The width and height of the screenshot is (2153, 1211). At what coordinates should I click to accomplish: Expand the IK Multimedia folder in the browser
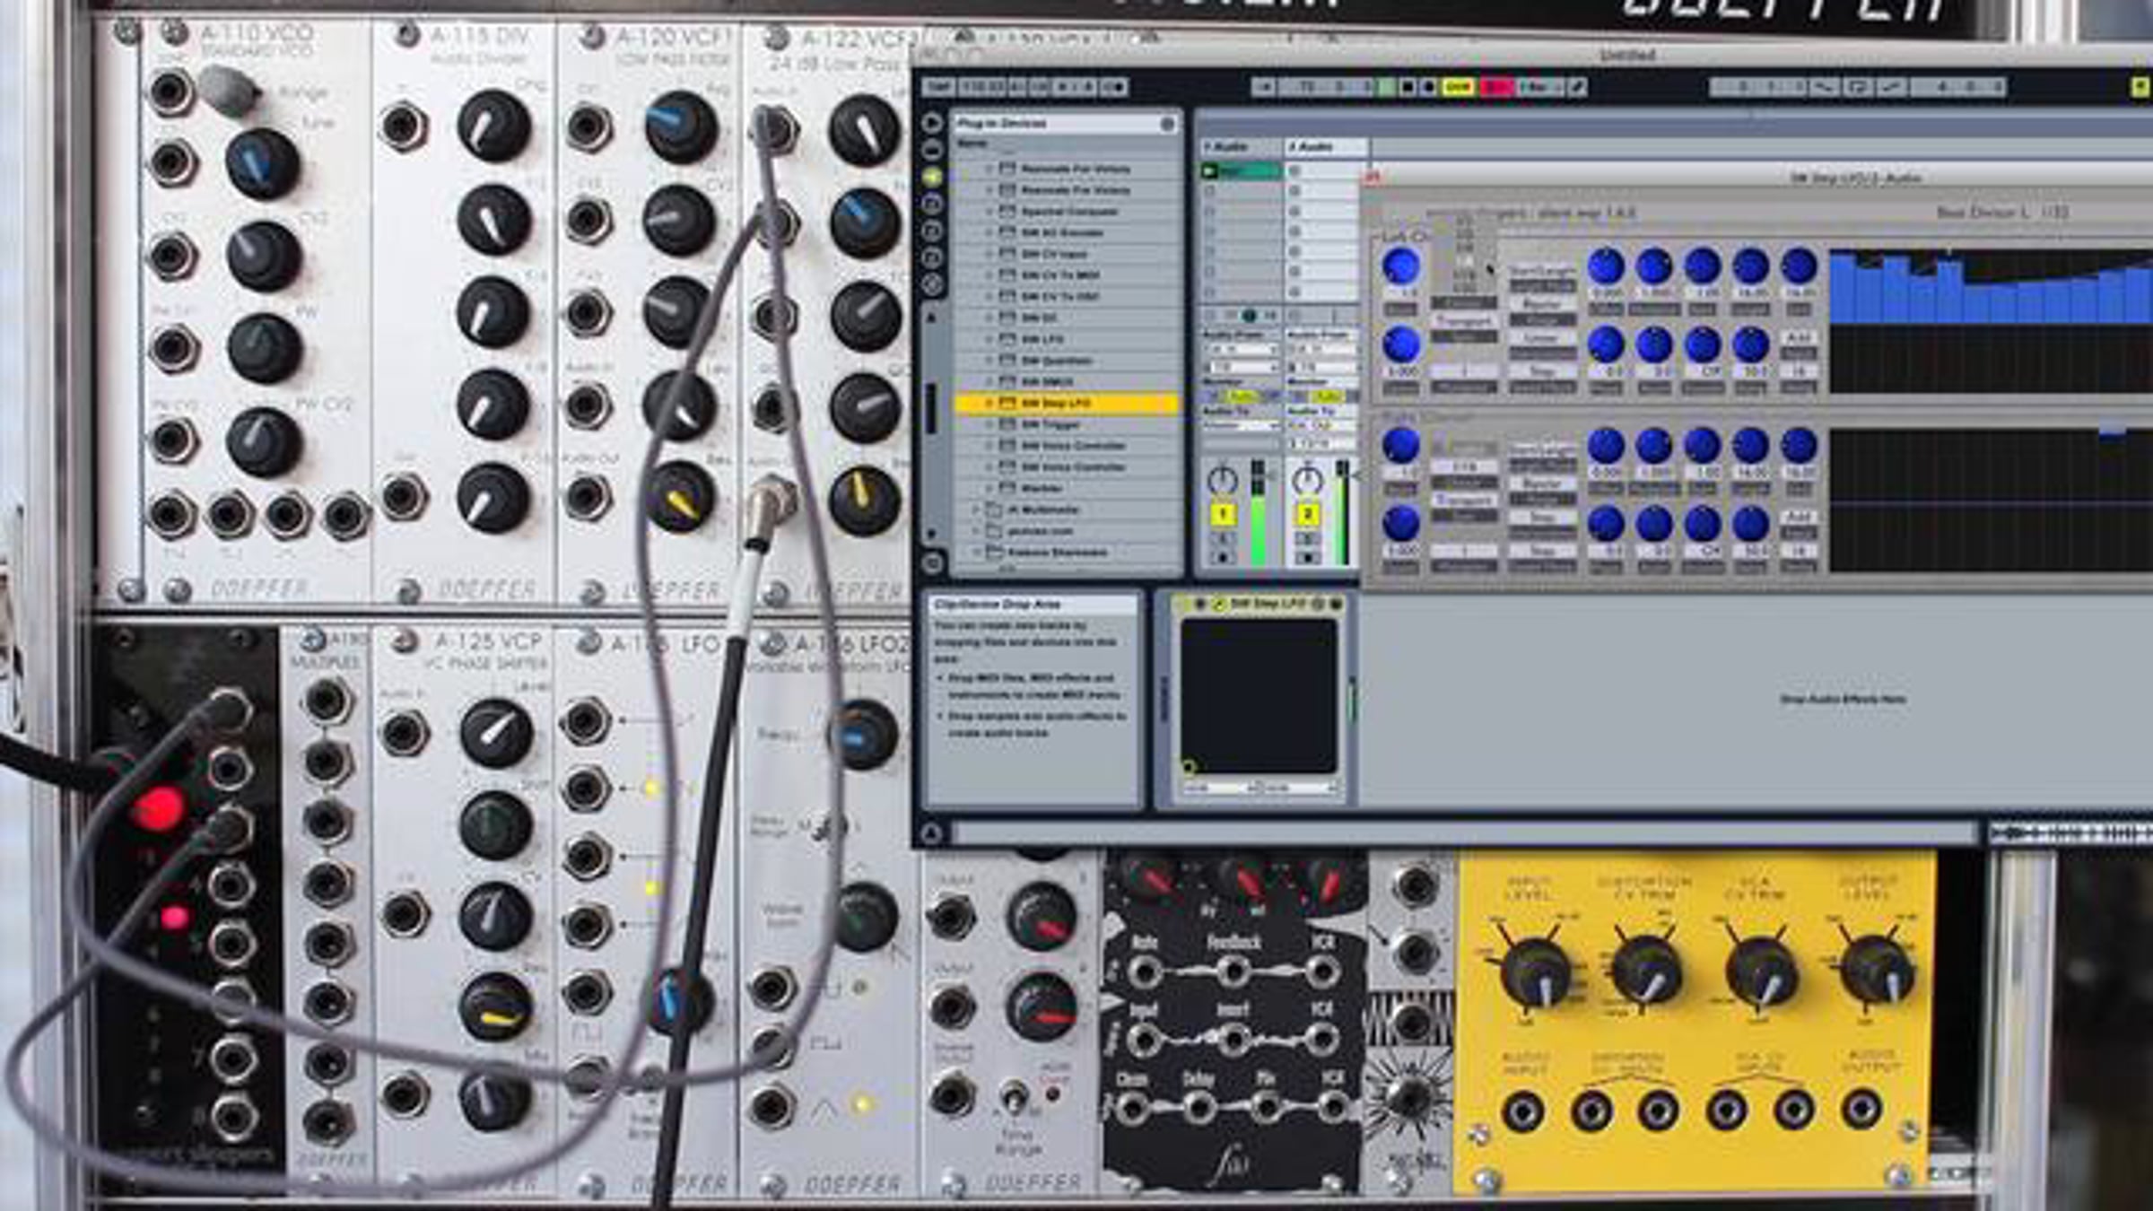coord(976,510)
